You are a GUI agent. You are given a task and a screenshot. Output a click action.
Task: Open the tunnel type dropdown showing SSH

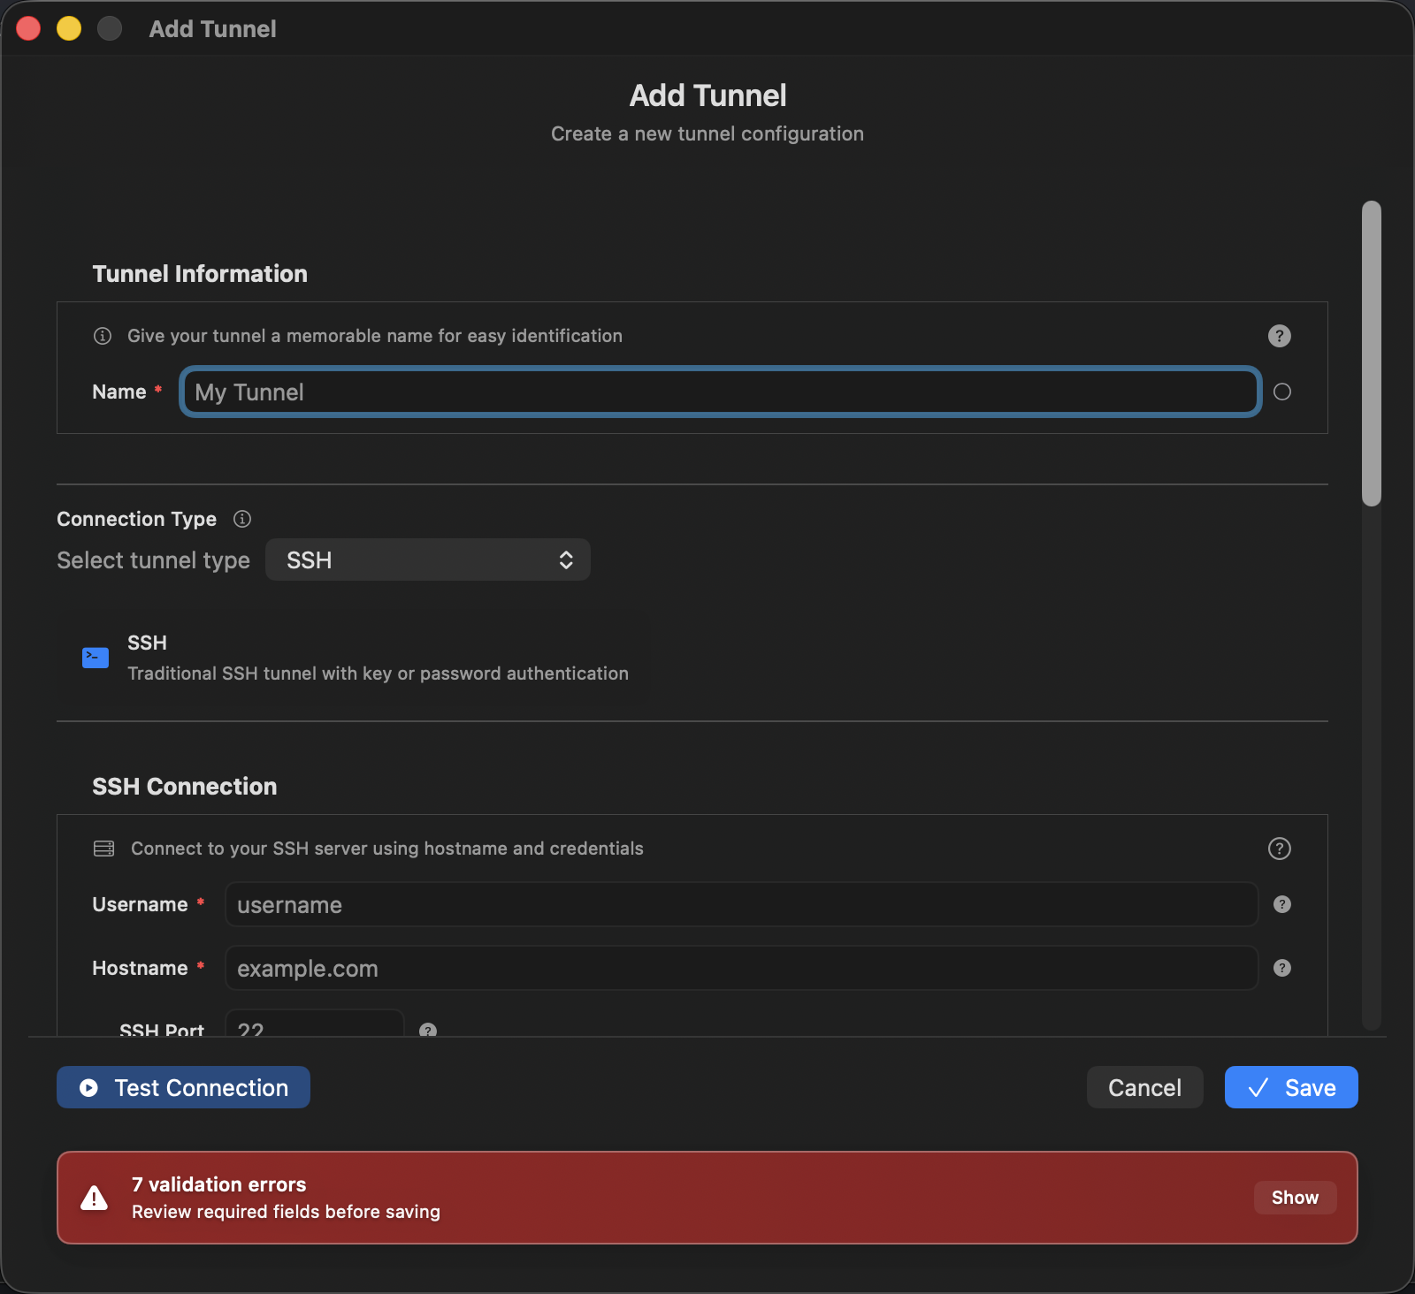428,559
